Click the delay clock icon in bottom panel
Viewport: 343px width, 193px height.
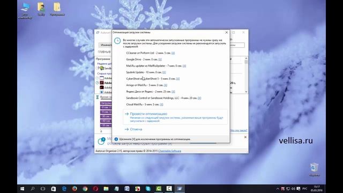point(101,141)
